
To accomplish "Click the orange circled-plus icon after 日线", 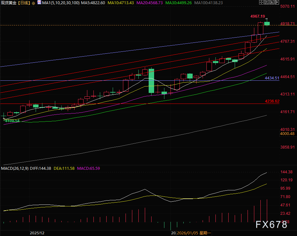I will (x=33, y=3).
